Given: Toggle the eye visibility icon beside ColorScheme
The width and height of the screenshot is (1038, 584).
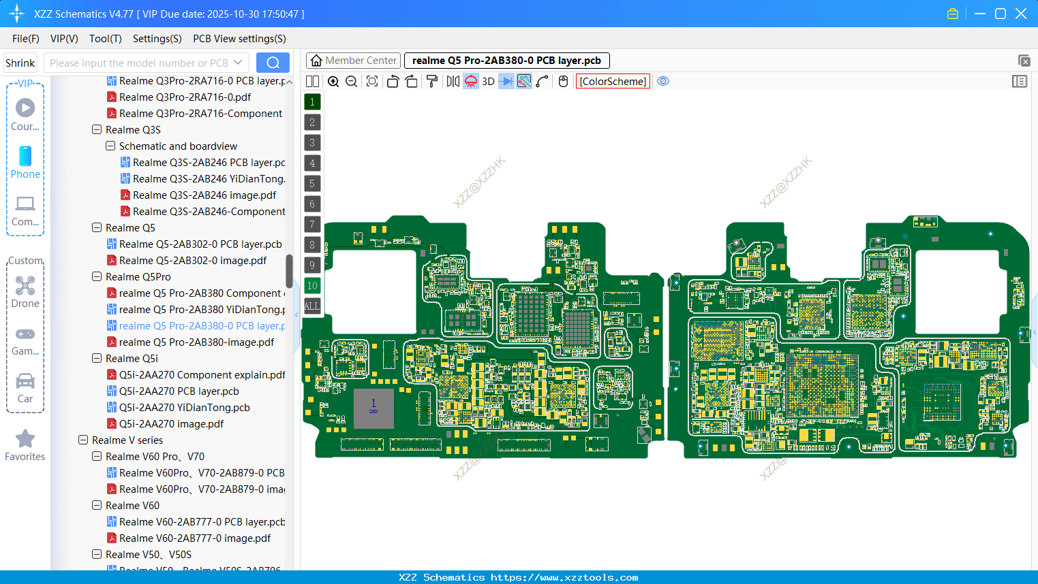Looking at the screenshot, I should (x=663, y=81).
